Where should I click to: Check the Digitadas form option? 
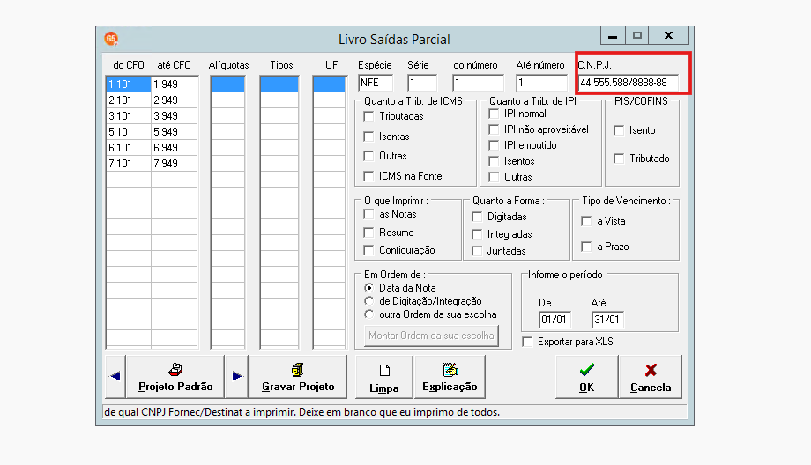(477, 217)
